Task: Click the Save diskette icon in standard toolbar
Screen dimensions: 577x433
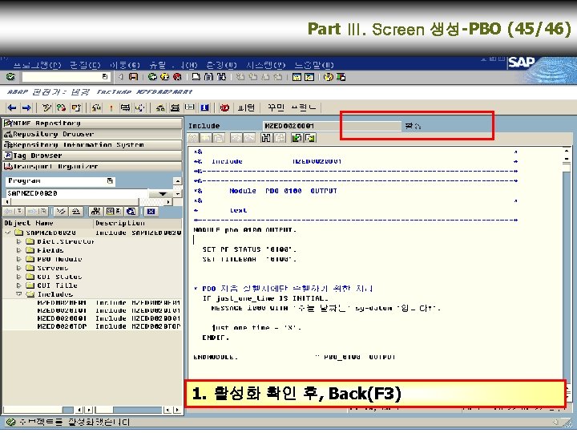Action: tap(133, 77)
